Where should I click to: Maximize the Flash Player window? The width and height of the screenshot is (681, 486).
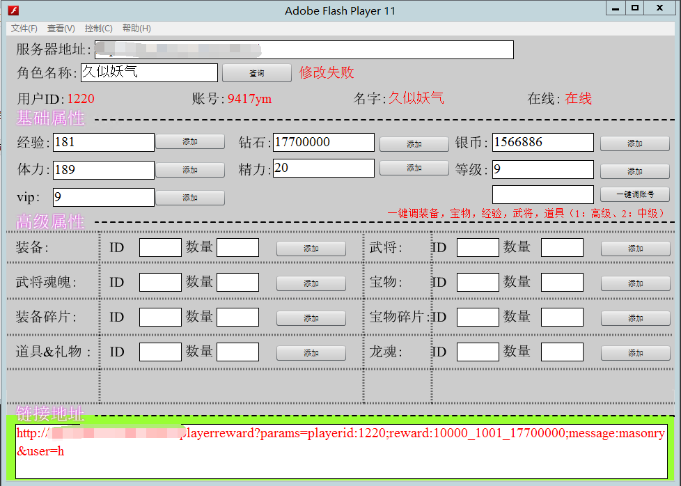click(x=634, y=8)
